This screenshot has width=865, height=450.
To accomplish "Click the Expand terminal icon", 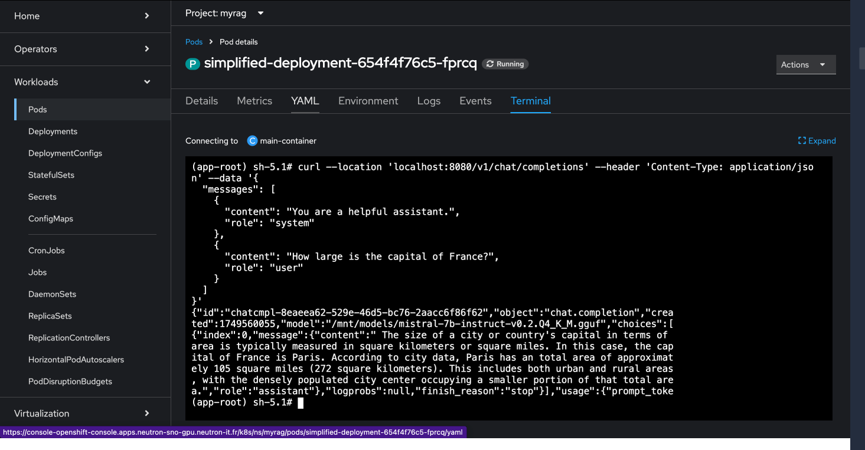I will (x=802, y=141).
